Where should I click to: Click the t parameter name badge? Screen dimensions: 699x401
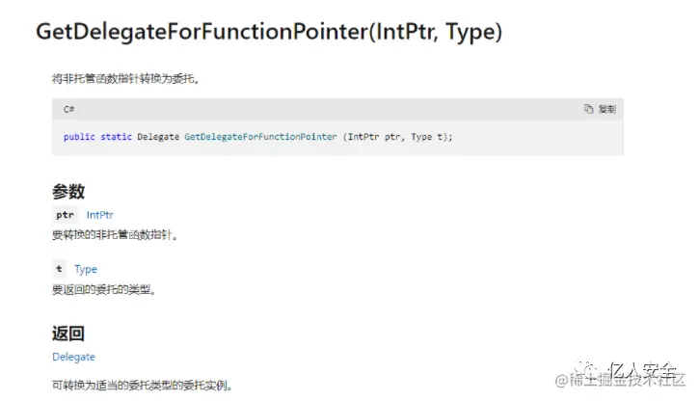tap(59, 269)
